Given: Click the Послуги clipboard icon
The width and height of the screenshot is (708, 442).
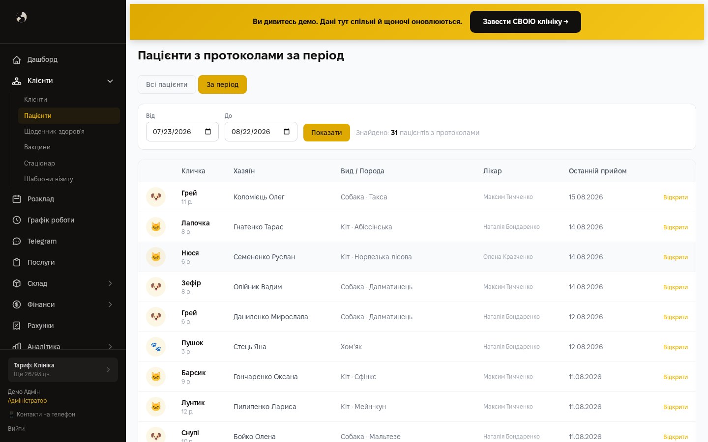Looking at the screenshot, I should pos(17,262).
